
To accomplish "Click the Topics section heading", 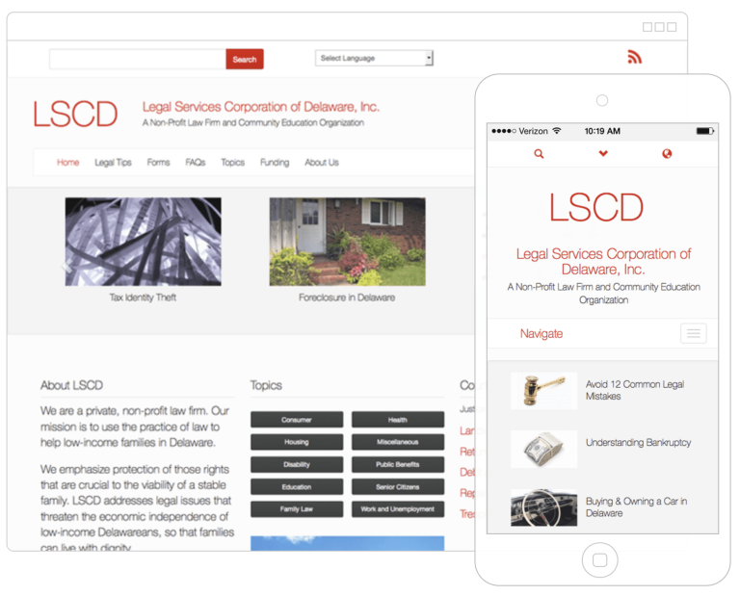I will [x=266, y=385].
